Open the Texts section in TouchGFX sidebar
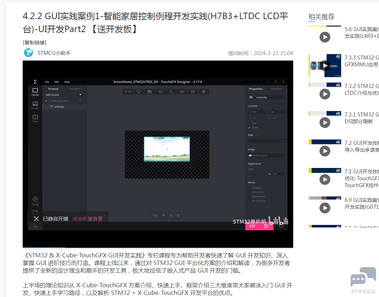Image resolution: width=379 pixels, height=297 pixels. pos(35,119)
